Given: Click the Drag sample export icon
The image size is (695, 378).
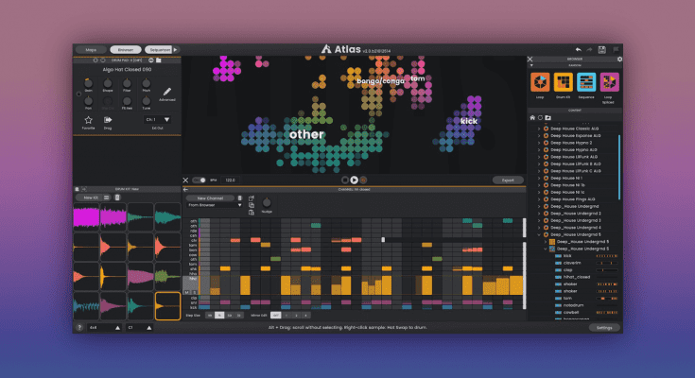Looking at the screenshot, I should [110, 120].
